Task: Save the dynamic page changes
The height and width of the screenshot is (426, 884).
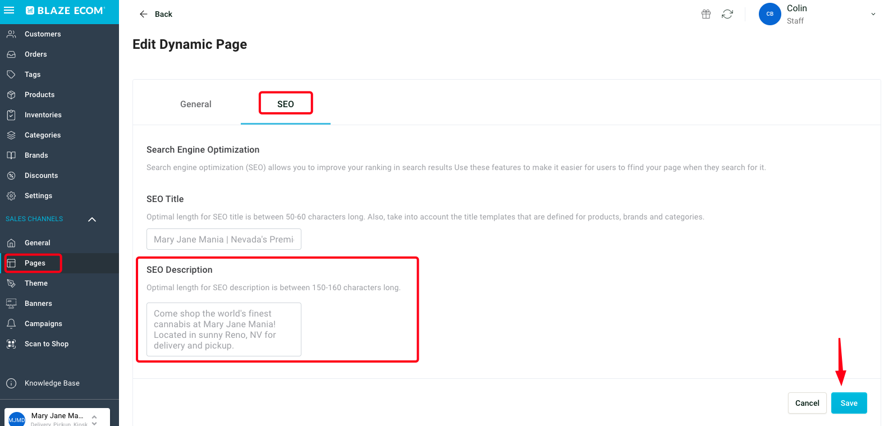Action: click(x=849, y=403)
